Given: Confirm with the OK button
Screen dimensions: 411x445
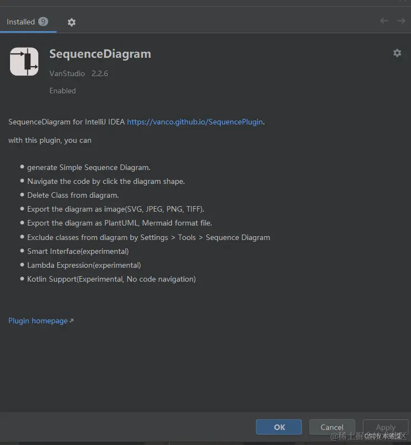Looking at the screenshot, I should pyautogui.click(x=279, y=427).
